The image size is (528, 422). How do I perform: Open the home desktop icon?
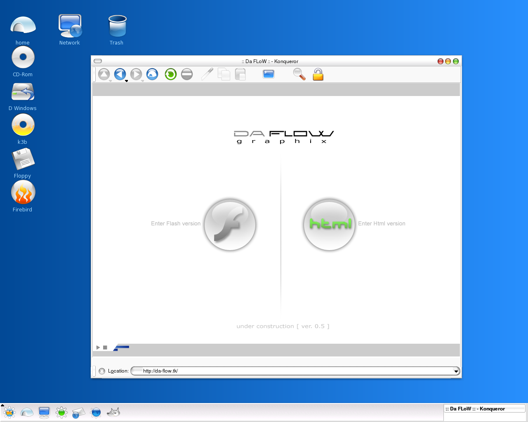(23, 30)
